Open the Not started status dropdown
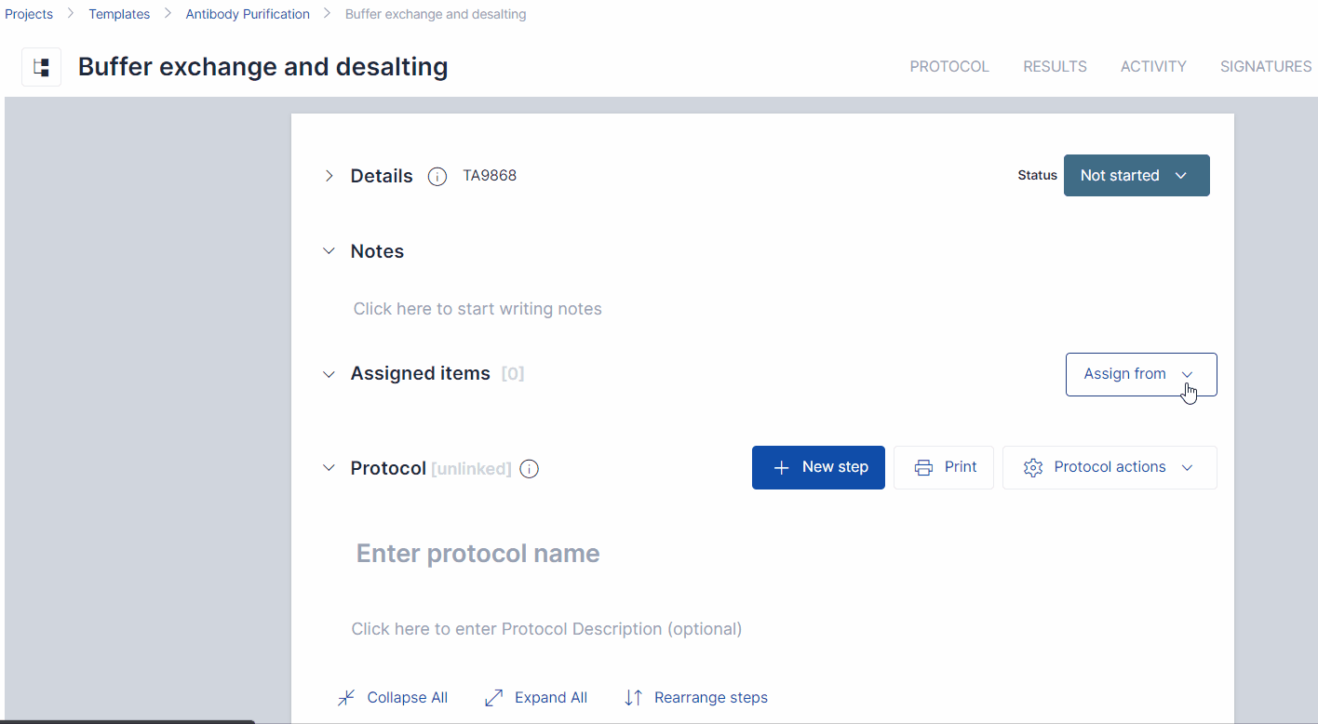 click(1136, 176)
